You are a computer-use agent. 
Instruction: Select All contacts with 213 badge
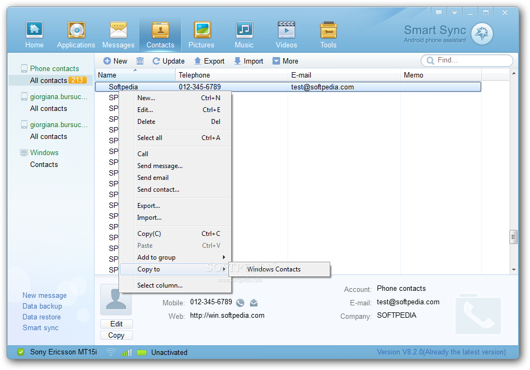51,80
